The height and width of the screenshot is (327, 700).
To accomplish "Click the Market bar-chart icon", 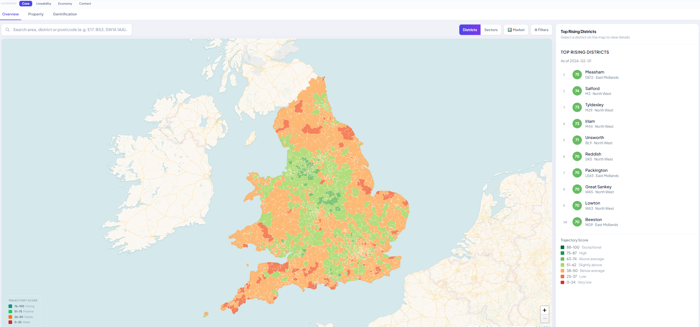I will click(510, 29).
